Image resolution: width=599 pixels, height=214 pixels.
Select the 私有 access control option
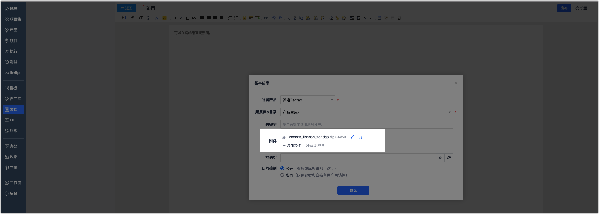point(282,175)
